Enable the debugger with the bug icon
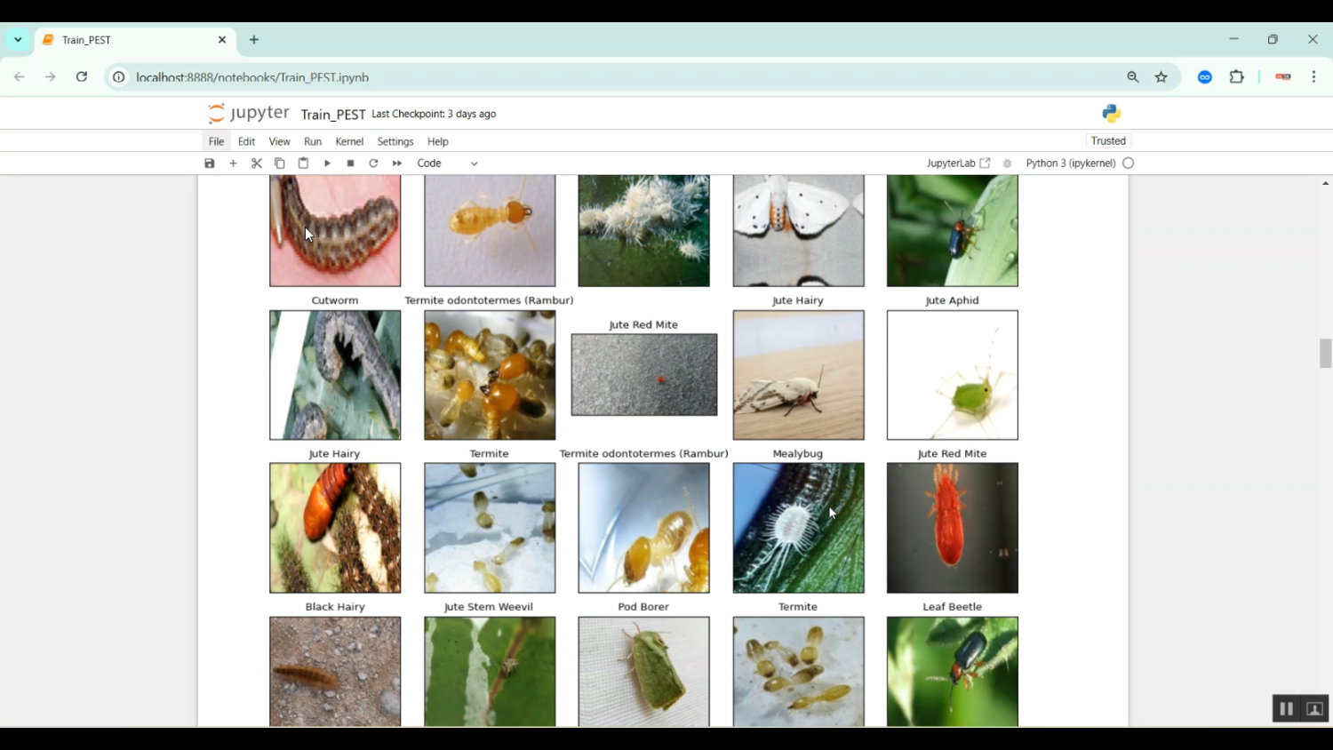 (x=1007, y=163)
